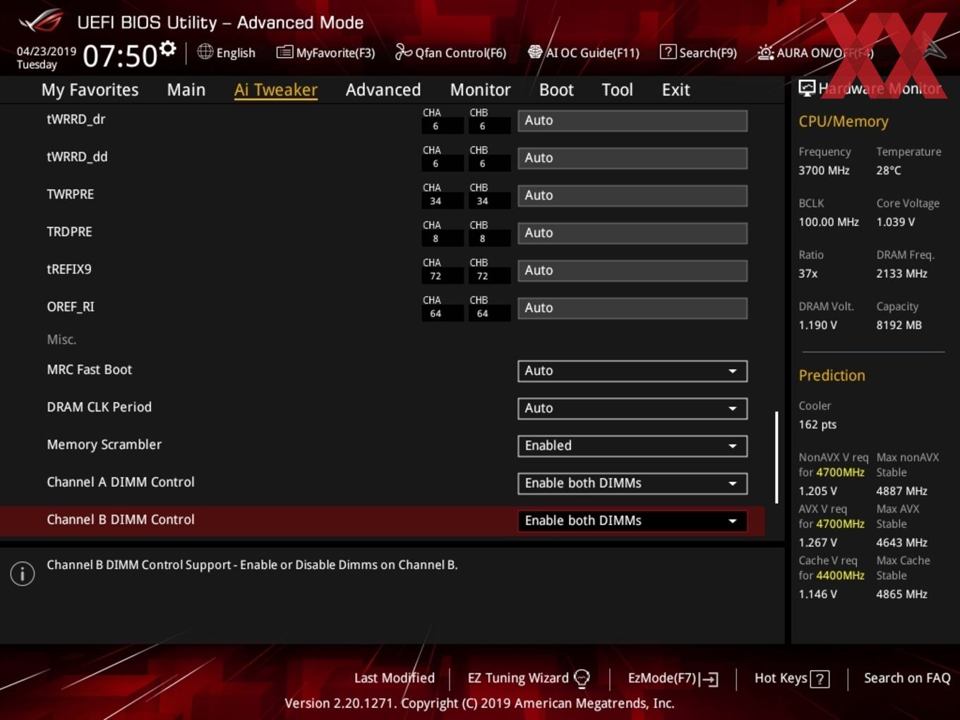Open the Monitor tab
The height and width of the screenshot is (720, 960).
480,90
